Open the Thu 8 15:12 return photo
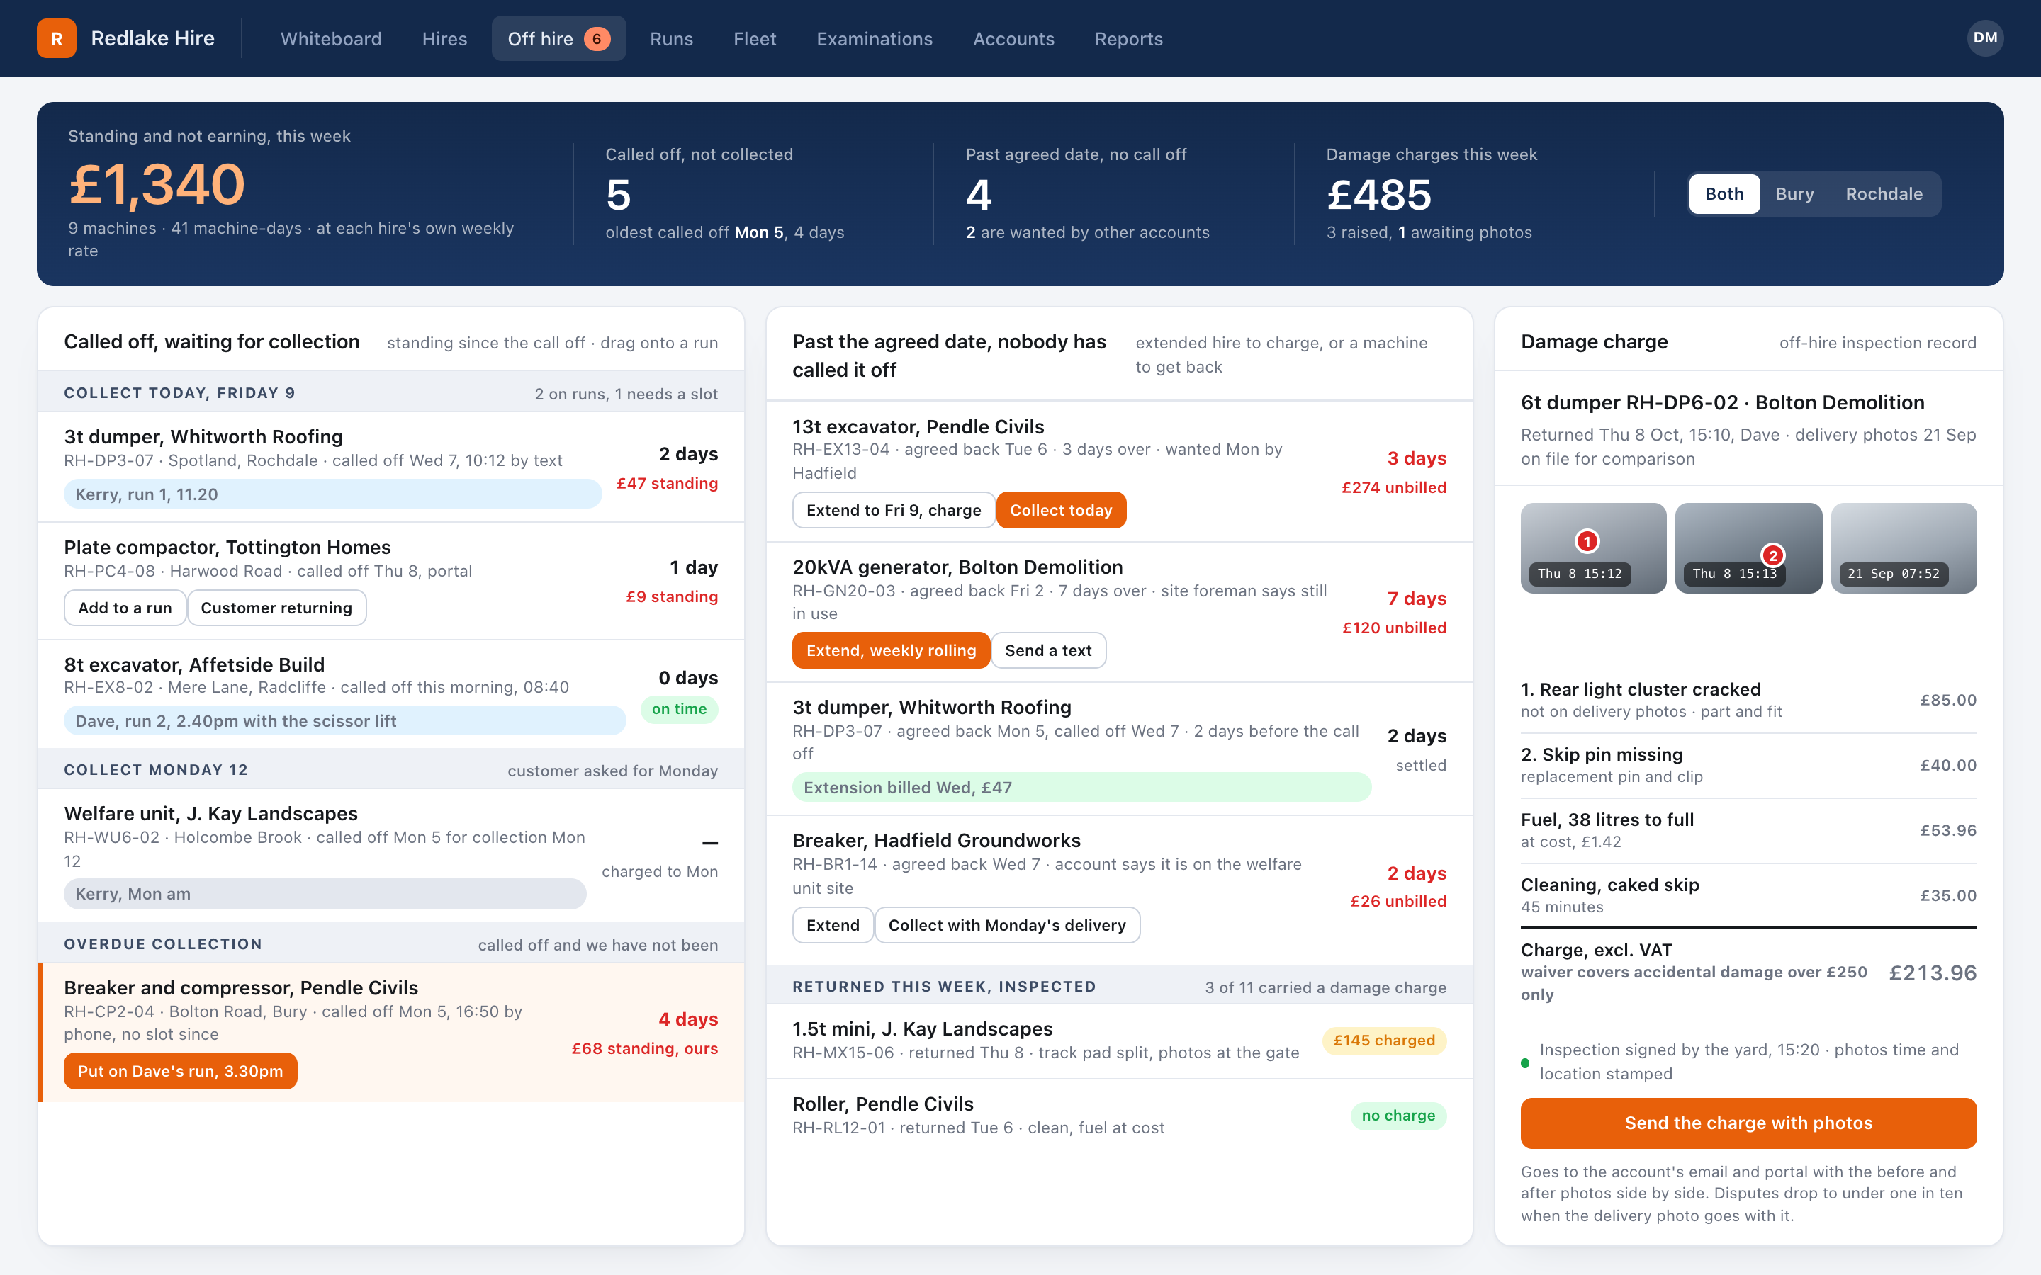This screenshot has height=1275, width=2041. (1593, 548)
